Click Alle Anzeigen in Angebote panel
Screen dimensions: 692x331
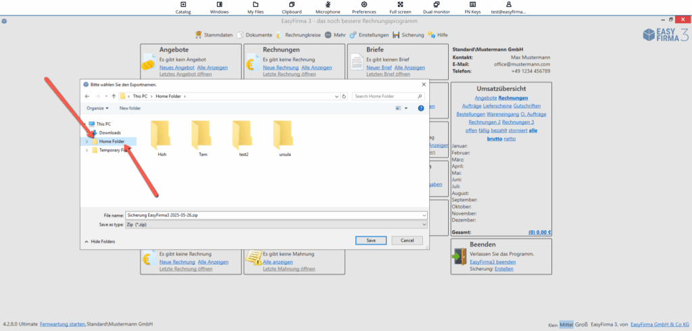tap(212, 68)
